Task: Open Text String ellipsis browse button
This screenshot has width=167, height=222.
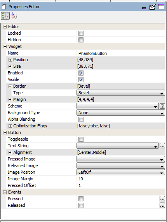Action: pos(162,146)
